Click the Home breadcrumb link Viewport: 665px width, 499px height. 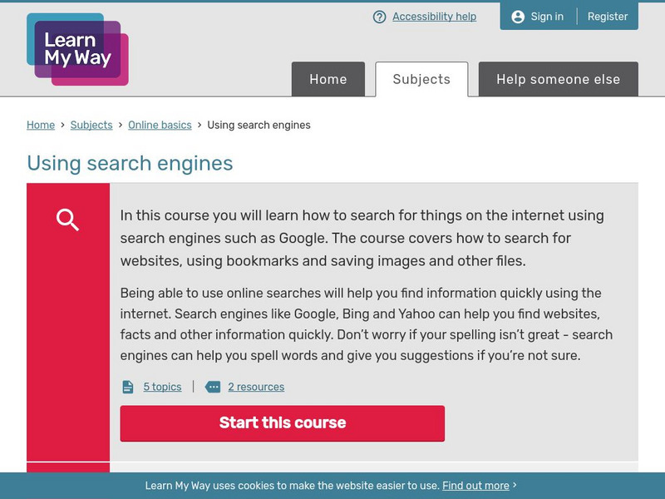41,125
